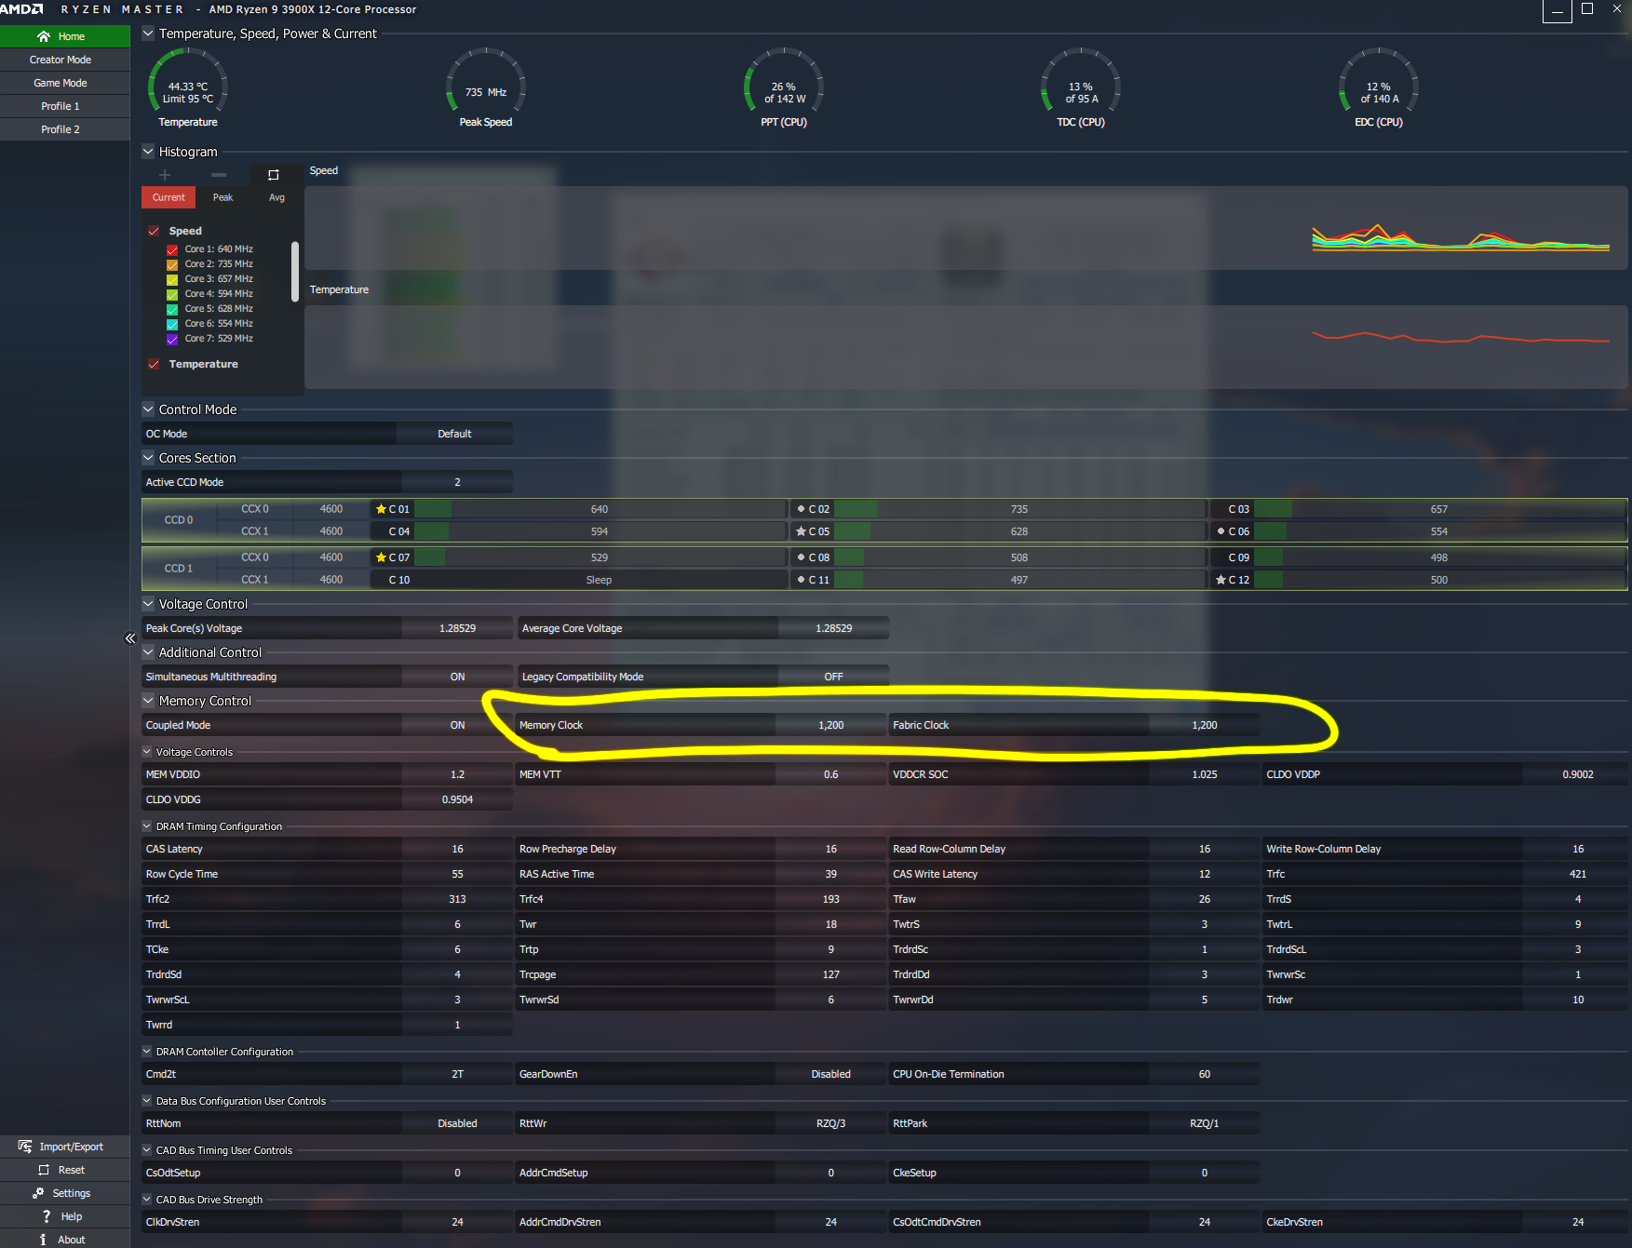Screen dimensions: 1632x1248
Task: Click the gold star on core C 07
Action: [x=381, y=557]
